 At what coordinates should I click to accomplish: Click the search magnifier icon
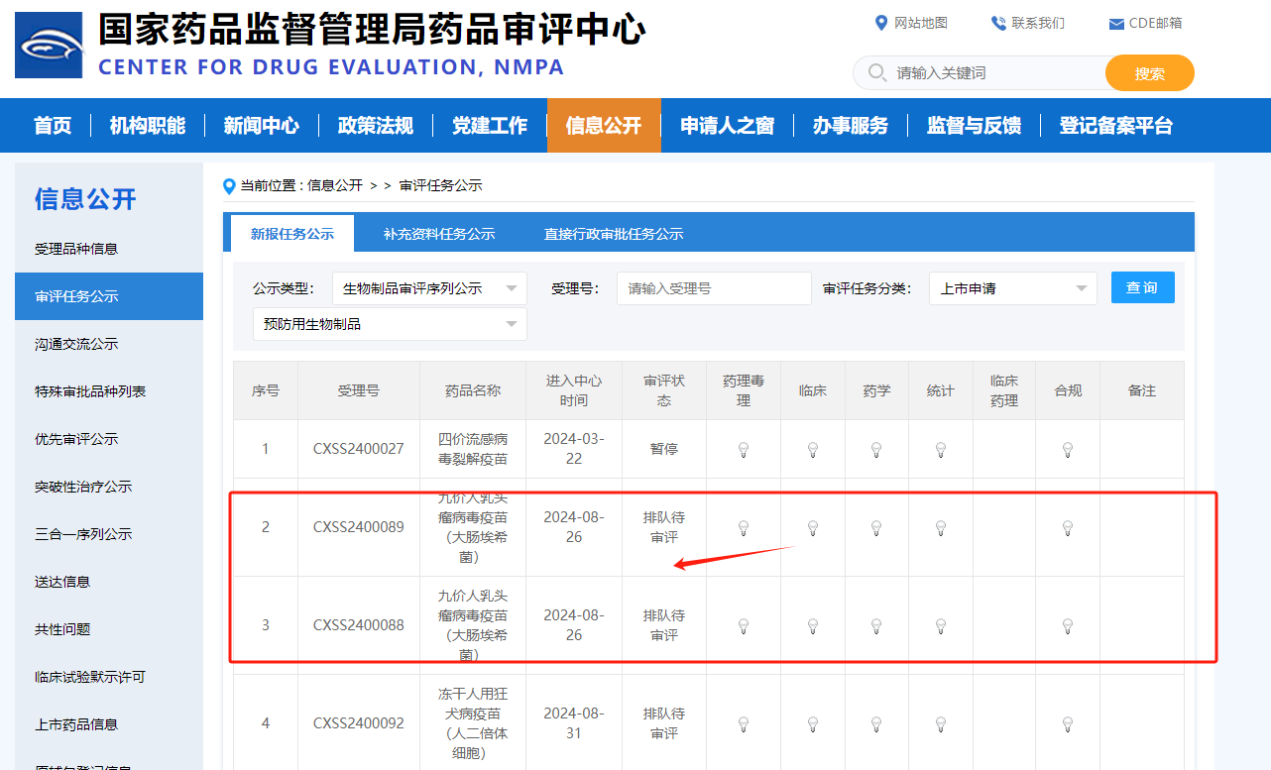[876, 73]
